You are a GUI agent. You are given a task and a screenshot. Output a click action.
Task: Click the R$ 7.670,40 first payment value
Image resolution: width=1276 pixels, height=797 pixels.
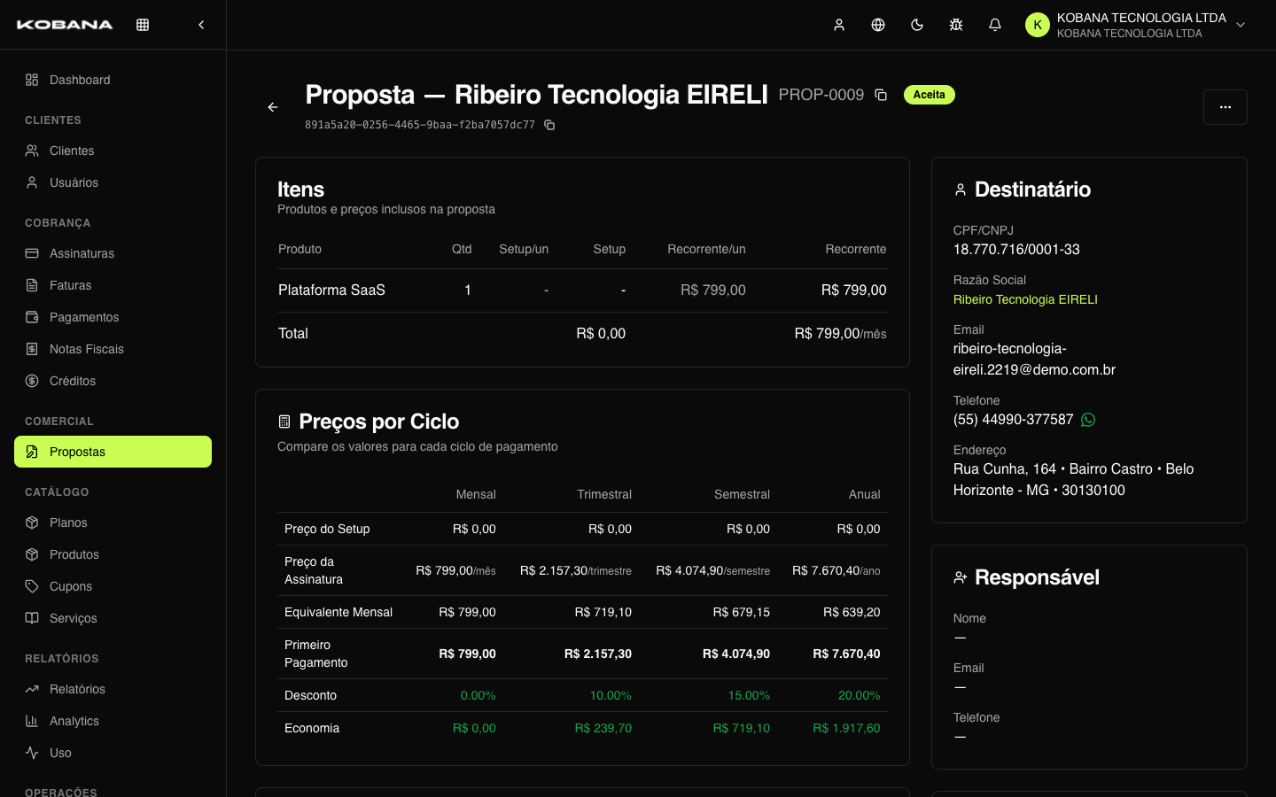pos(846,654)
